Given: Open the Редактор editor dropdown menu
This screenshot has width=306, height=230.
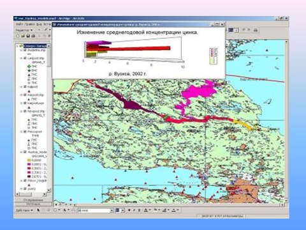Looking at the screenshot, I should click(24, 30).
